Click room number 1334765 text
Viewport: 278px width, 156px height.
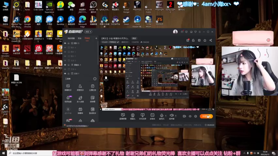[x=135, y=42]
